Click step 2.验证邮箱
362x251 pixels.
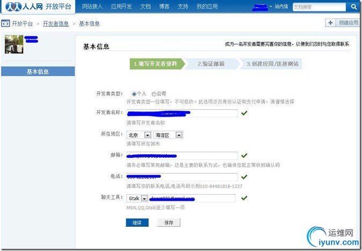pos(212,64)
